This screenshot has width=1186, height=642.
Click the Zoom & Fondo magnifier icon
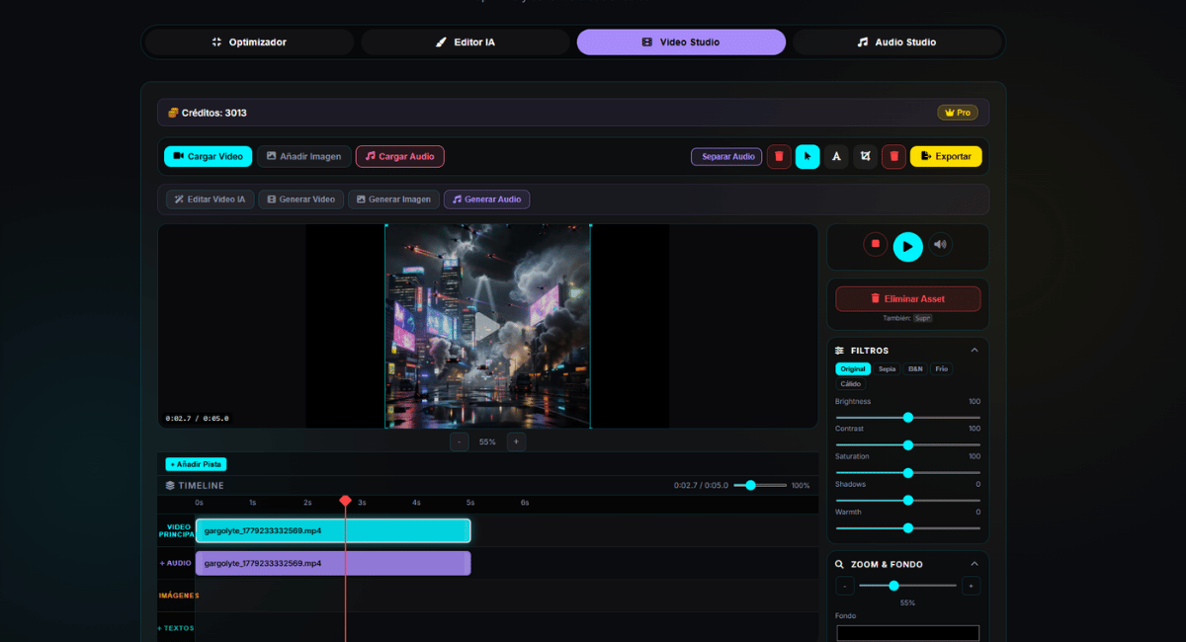point(840,565)
